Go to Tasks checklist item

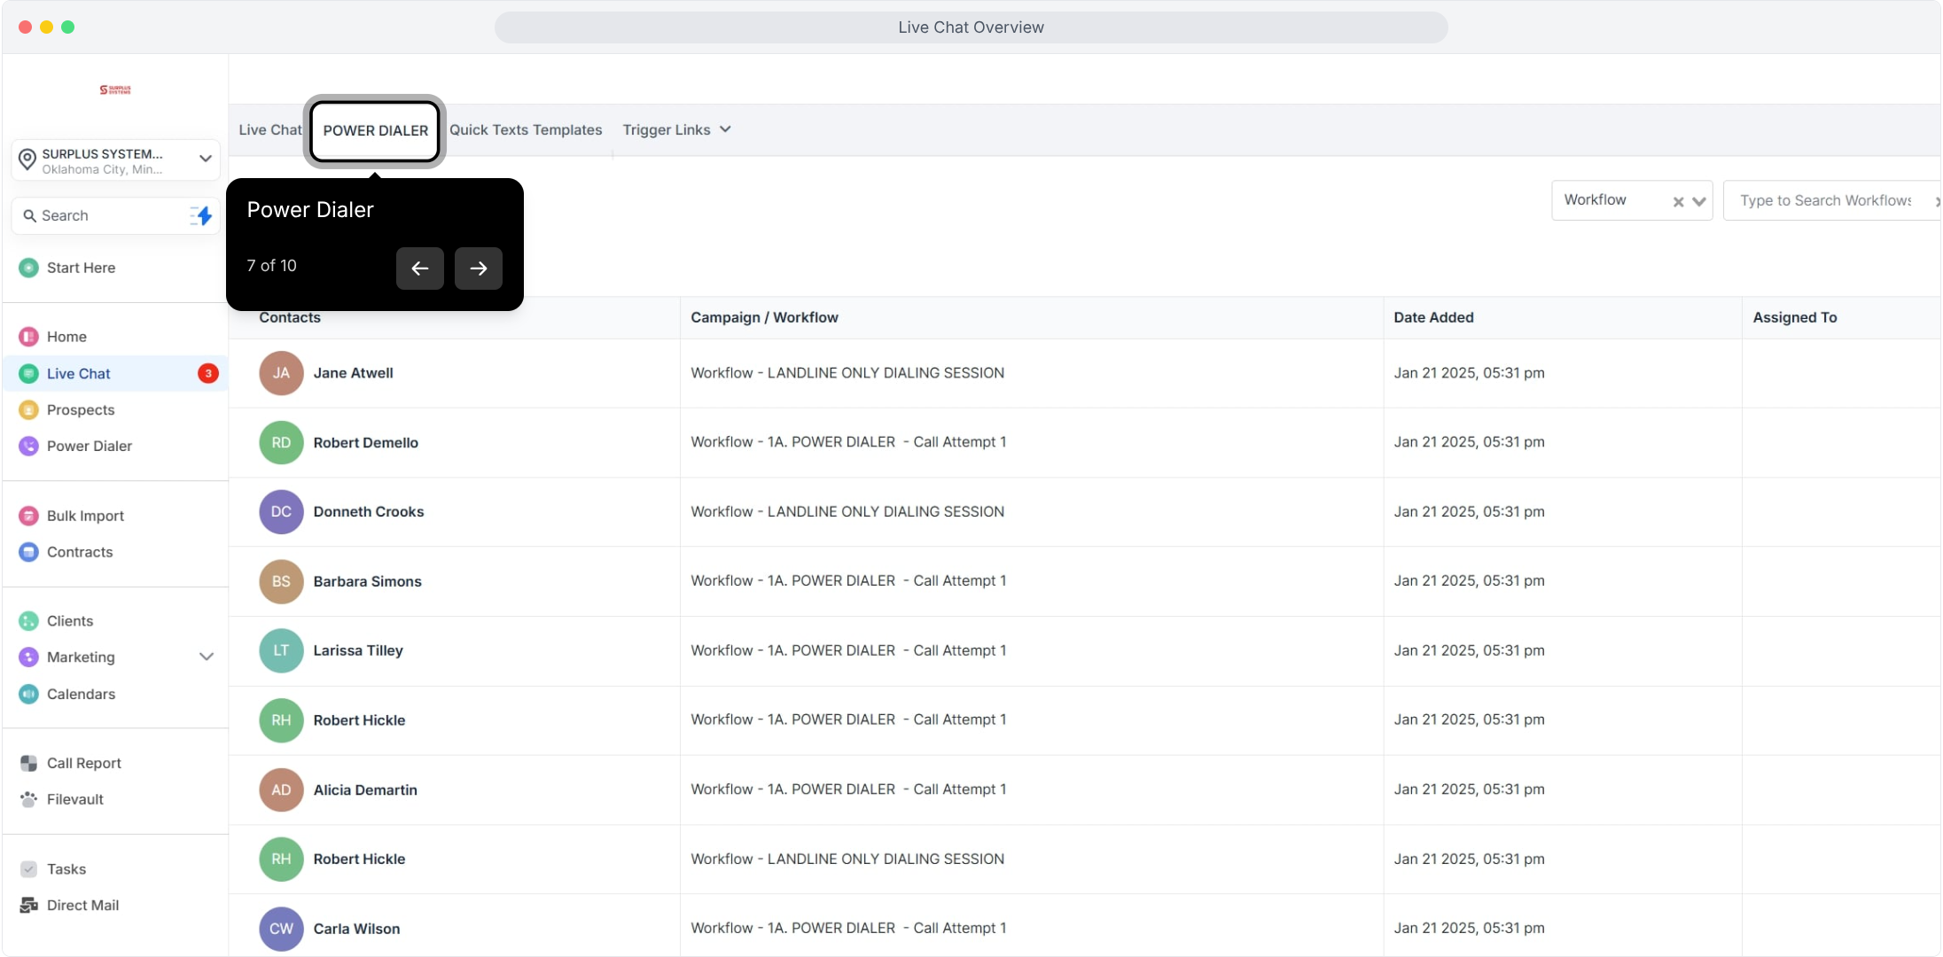[x=66, y=869]
